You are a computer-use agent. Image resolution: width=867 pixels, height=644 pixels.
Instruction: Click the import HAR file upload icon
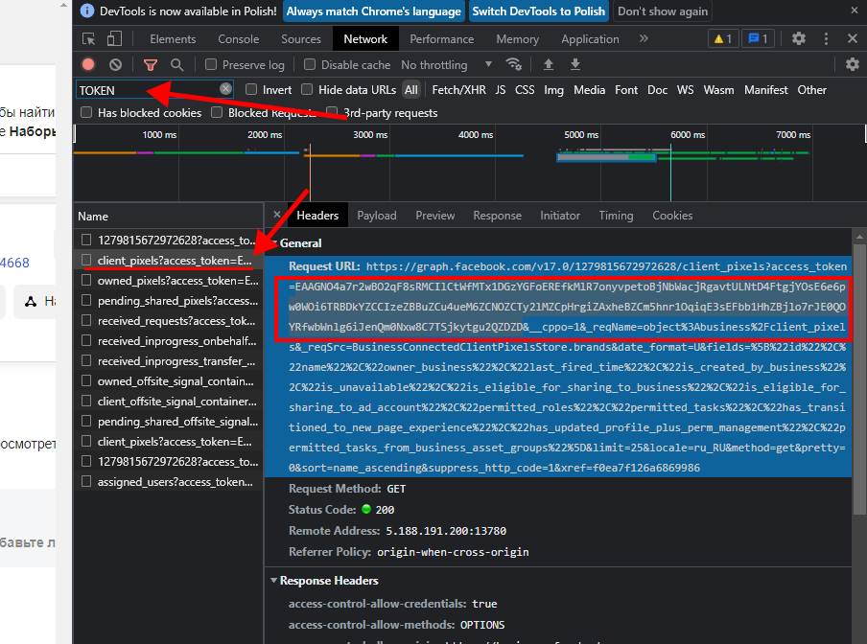coord(549,65)
